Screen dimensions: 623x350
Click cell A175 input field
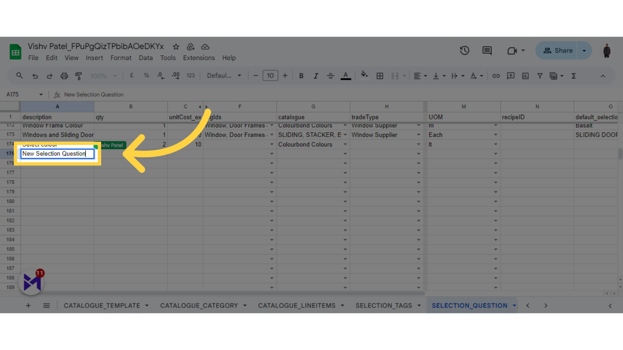click(x=57, y=153)
